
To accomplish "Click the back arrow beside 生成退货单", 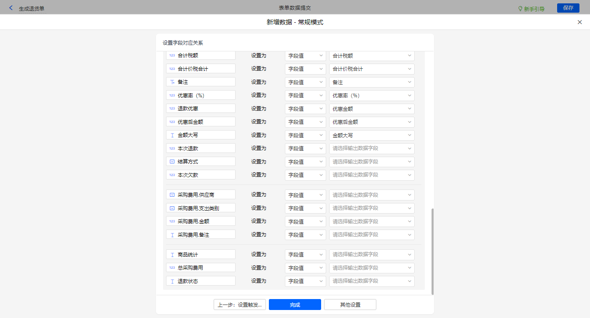I will (x=11, y=8).
